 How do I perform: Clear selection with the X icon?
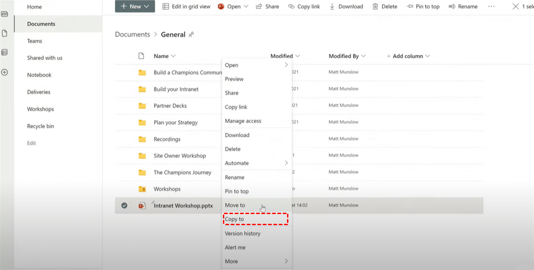pos(516,6)
